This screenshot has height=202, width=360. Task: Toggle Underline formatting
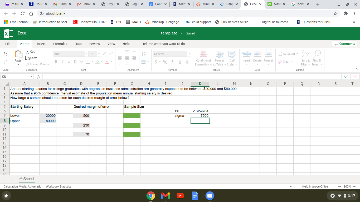pyautogui.click(x=69, y=62)
